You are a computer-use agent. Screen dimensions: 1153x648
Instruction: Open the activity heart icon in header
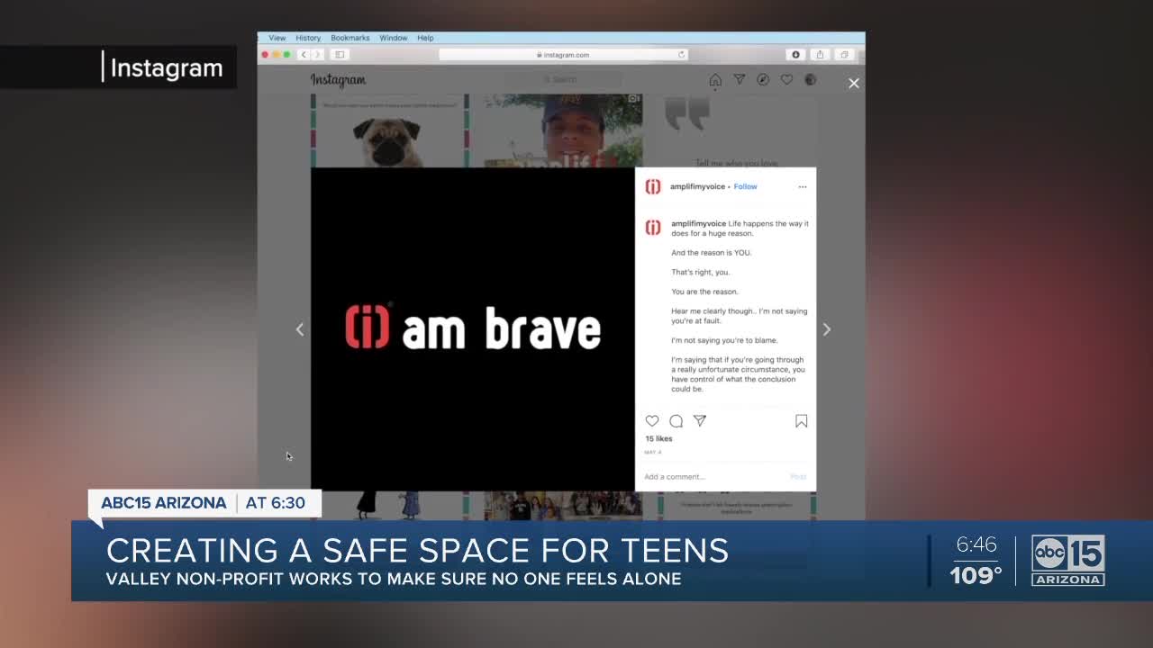point(786,79)
